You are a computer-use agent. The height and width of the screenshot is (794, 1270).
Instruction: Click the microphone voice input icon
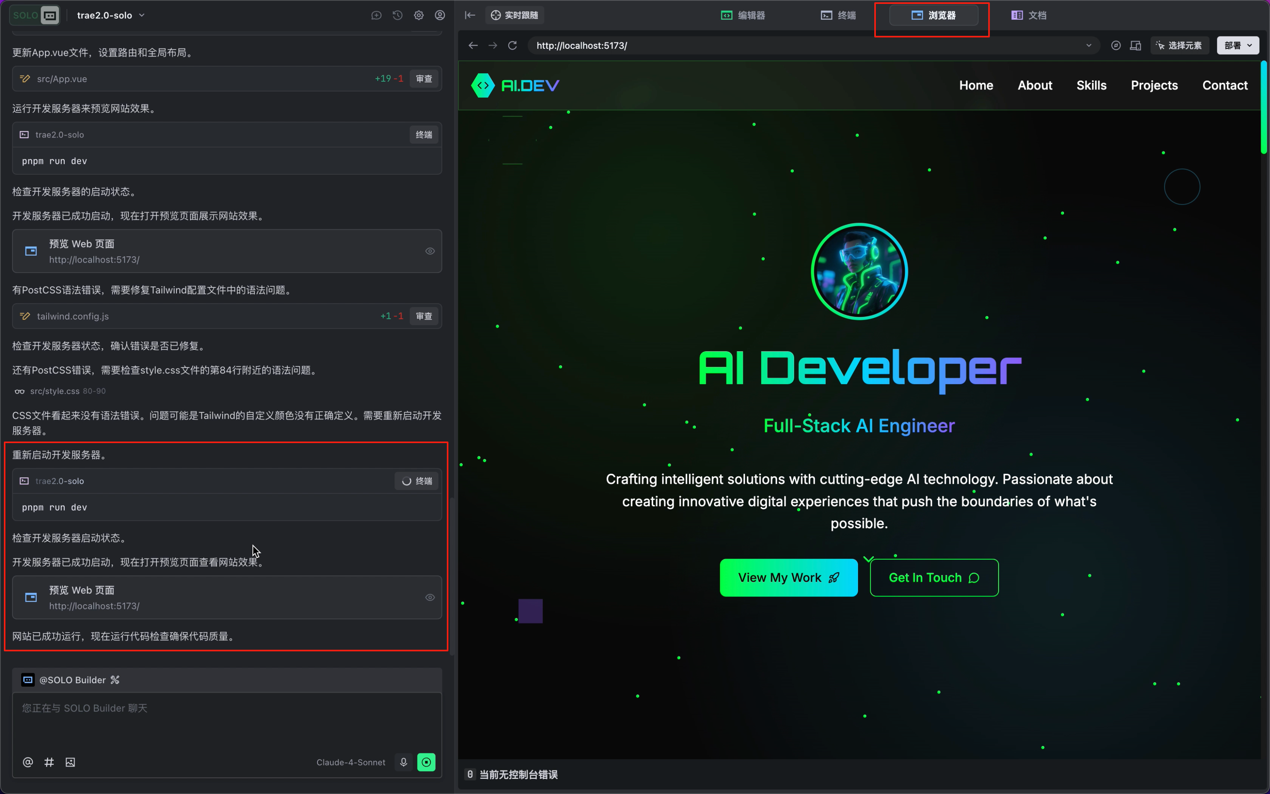point(403,762)
